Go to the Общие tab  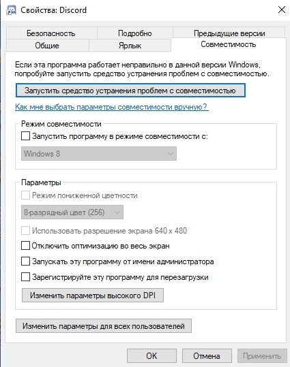click(x=47, y=46)
